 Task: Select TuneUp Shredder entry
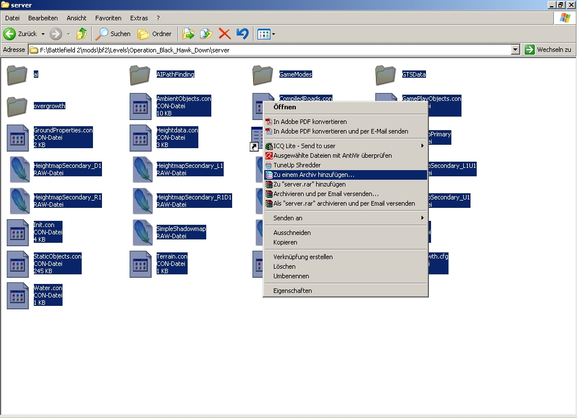point(345,165)
